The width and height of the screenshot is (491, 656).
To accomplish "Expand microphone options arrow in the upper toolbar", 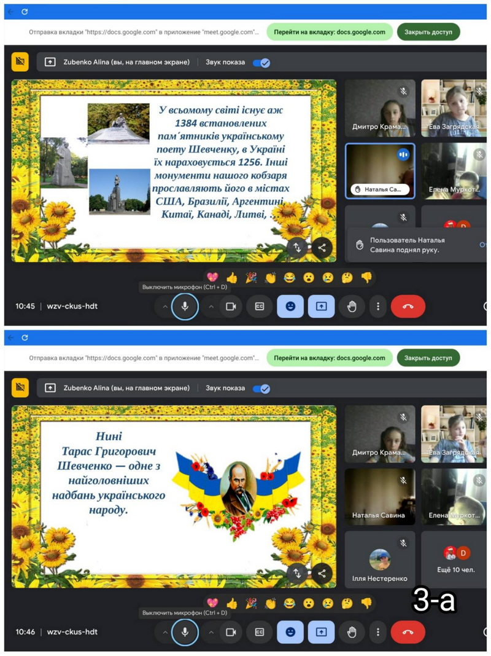I will pyautogui.click(x=164, y=306).
